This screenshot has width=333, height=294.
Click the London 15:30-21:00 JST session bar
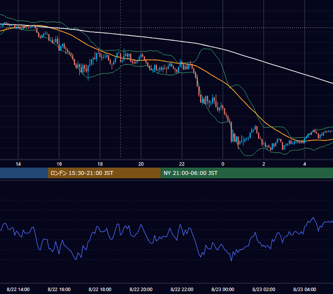pos(104,173)
